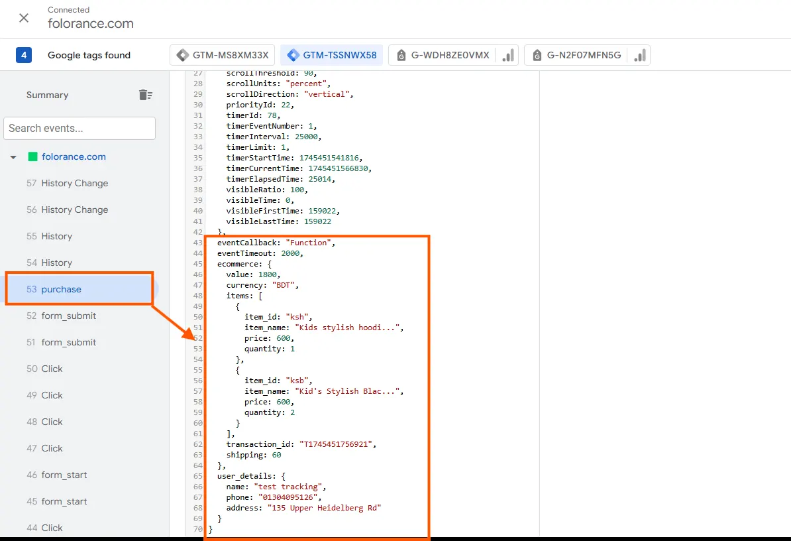The height and width of the screenshot is (541, 791).
Task: Click the address "135 Upper Heidelberg Rd"
Action: click(324, 508)
